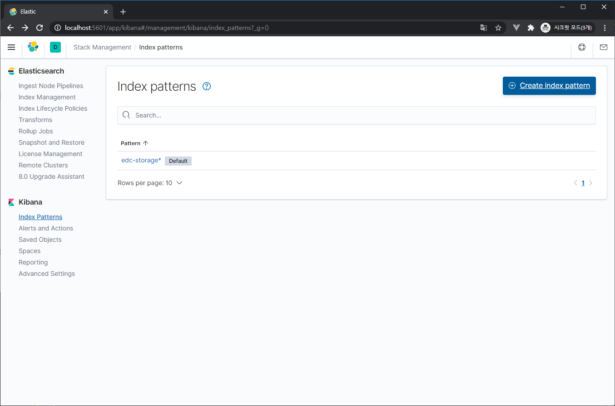Viewport: 615px width, 406px height.
Task: Click the Index patterns breadcrumb
Action: tap(161, 47)
